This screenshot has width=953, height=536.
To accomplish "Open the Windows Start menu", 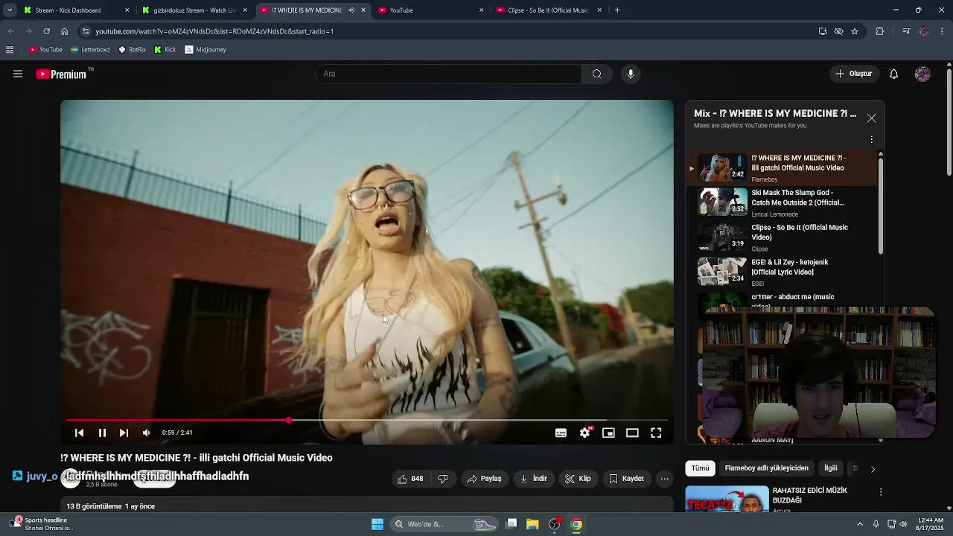I will tap(377, 524).
